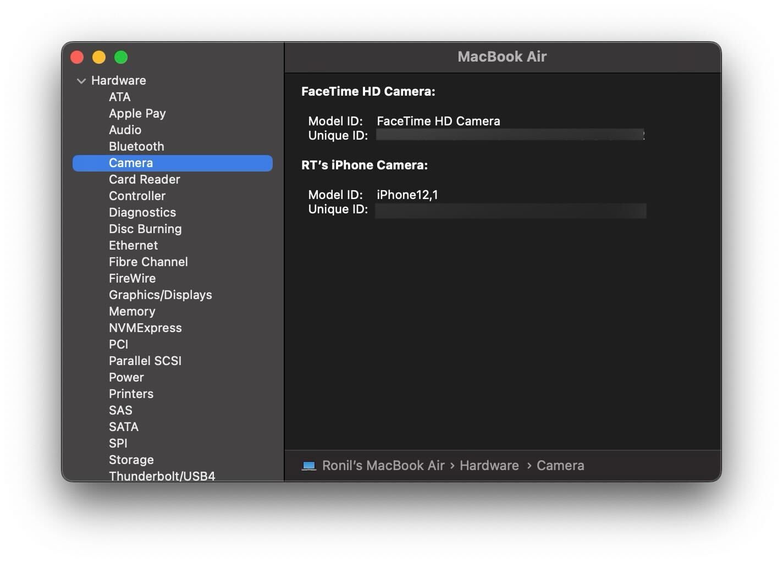Click Hardware in the breadcrumb path
This screenshot has width=783, height=563.
pos(489,465)
